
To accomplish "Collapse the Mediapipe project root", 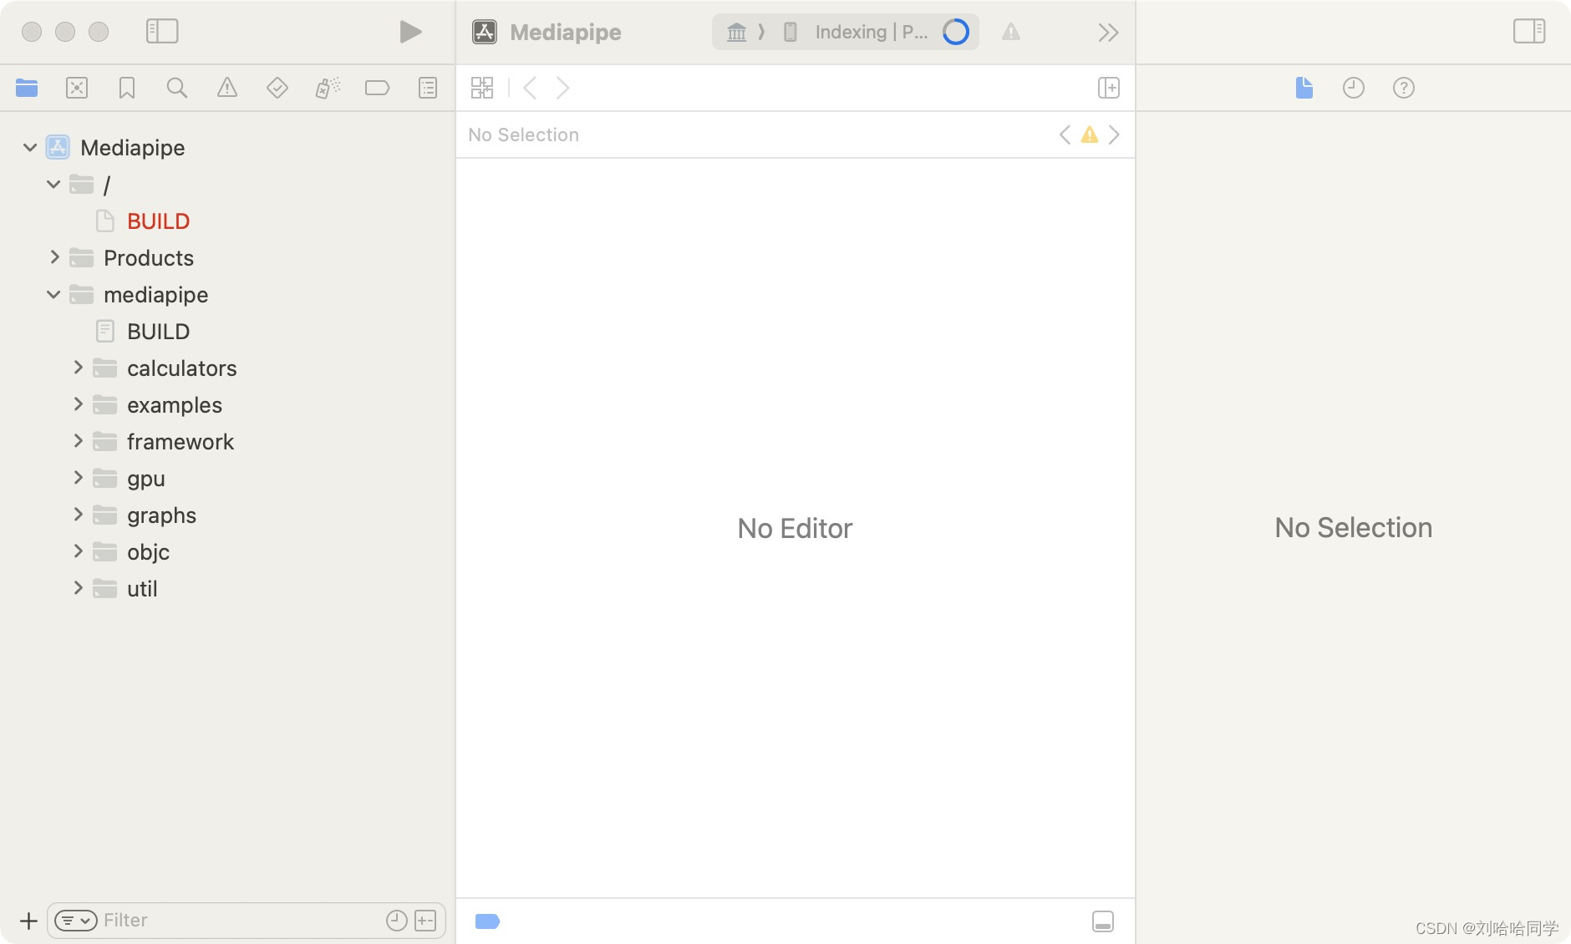I will [x=30, y=148].
